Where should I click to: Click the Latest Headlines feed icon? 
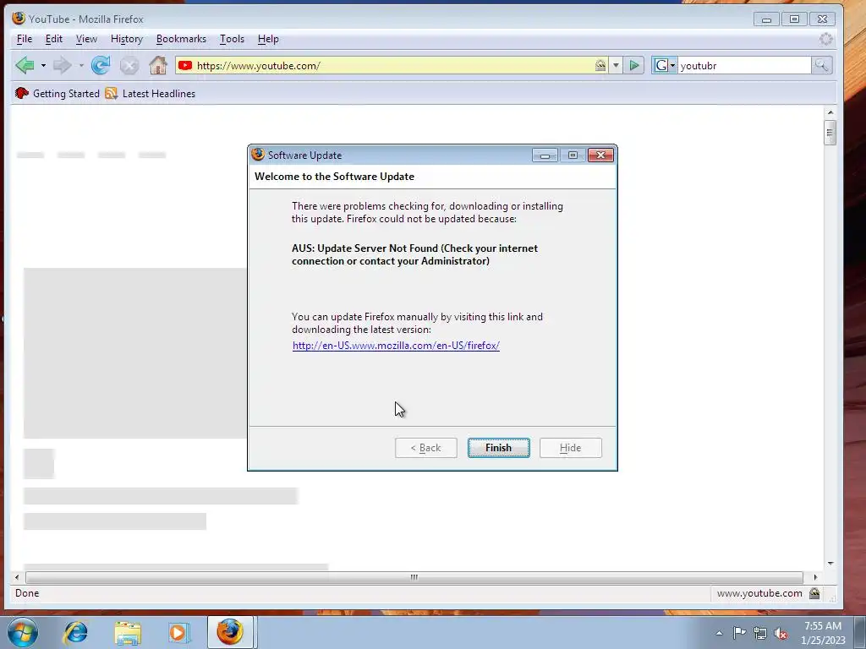[111, 93]
